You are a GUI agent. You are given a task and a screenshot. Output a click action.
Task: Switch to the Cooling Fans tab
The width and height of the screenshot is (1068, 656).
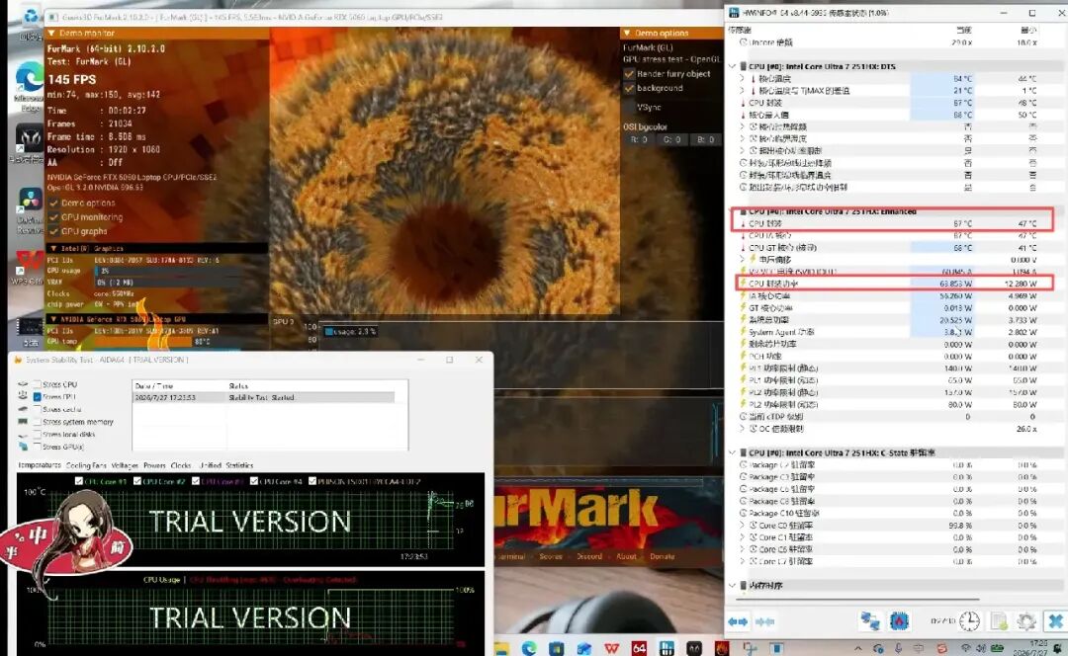click(86, 465)
